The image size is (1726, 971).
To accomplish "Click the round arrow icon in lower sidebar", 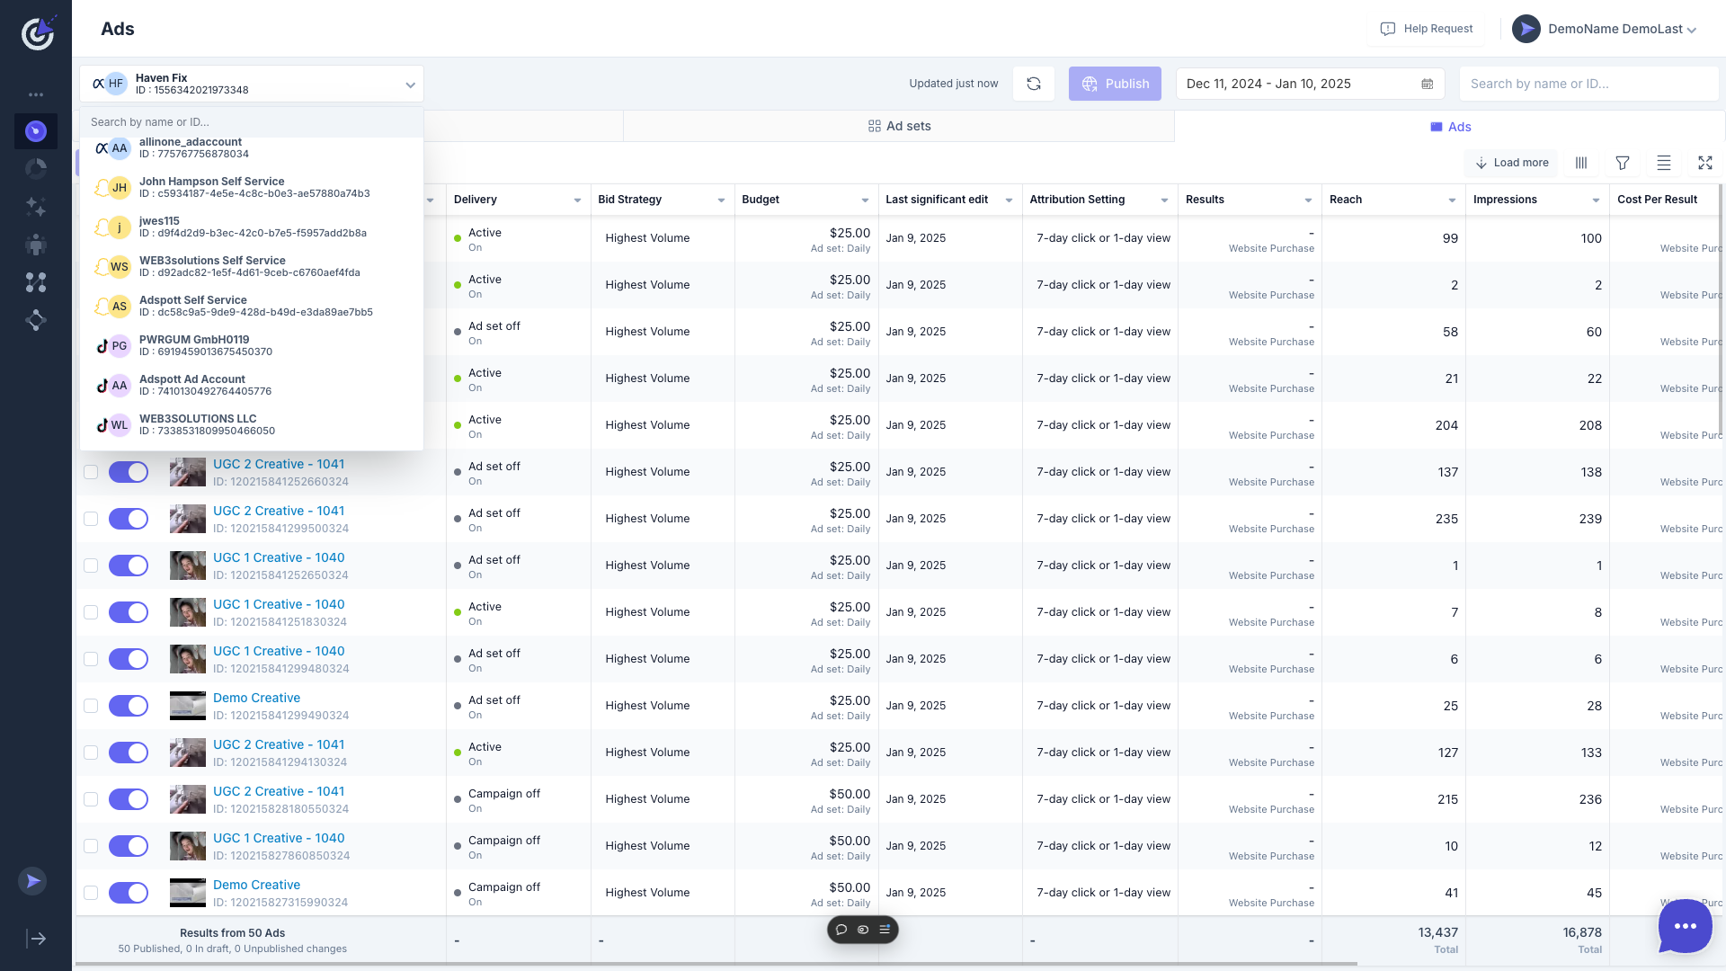I will click(x=32, y=881).
